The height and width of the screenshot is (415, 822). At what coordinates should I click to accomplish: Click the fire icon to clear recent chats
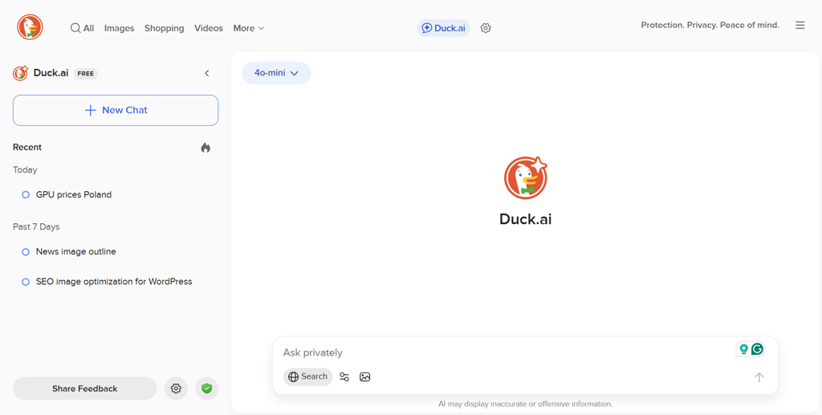(x=205, y=148)
